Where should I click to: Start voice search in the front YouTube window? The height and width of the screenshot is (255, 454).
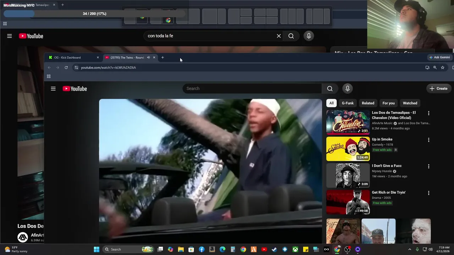coord(348,89)
